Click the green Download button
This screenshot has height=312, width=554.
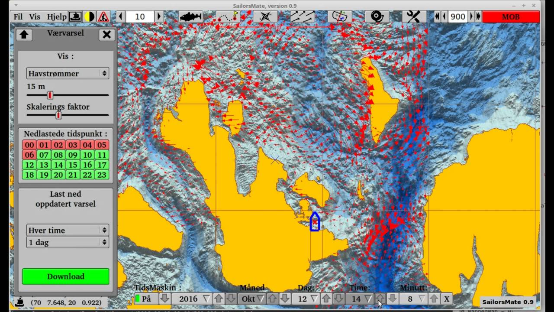tap(66, 276)
